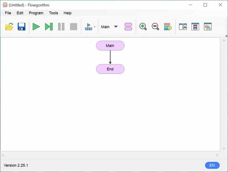
Task: Open the Tools menu
Action: pos(53,13)
